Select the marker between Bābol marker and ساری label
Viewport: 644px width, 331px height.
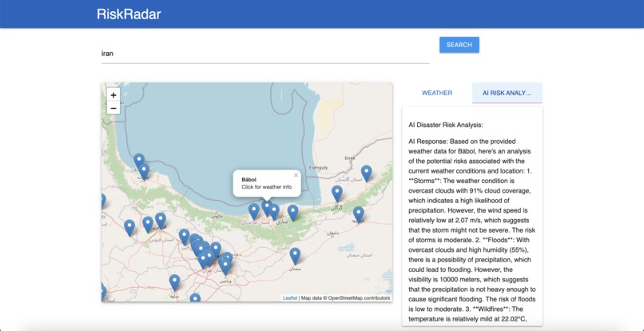(274, 212)
